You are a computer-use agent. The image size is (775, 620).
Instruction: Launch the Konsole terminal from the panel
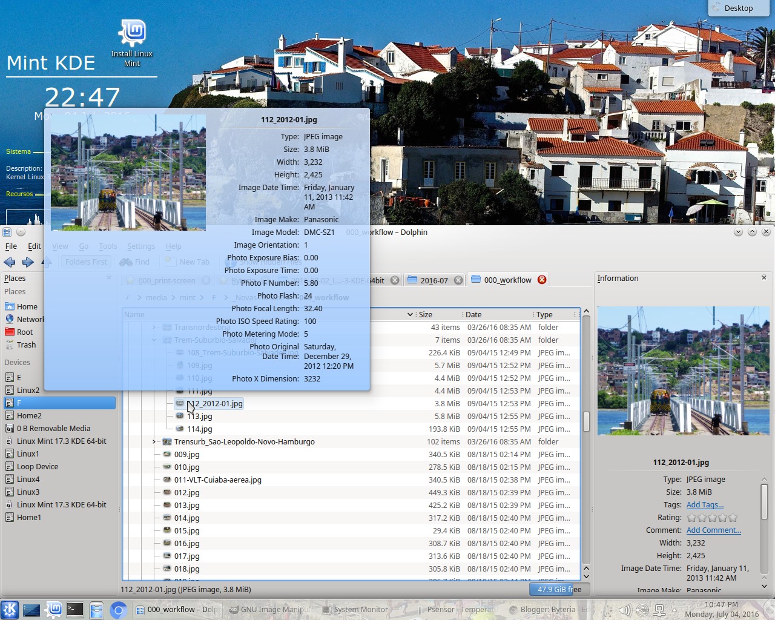pos(75,610)
